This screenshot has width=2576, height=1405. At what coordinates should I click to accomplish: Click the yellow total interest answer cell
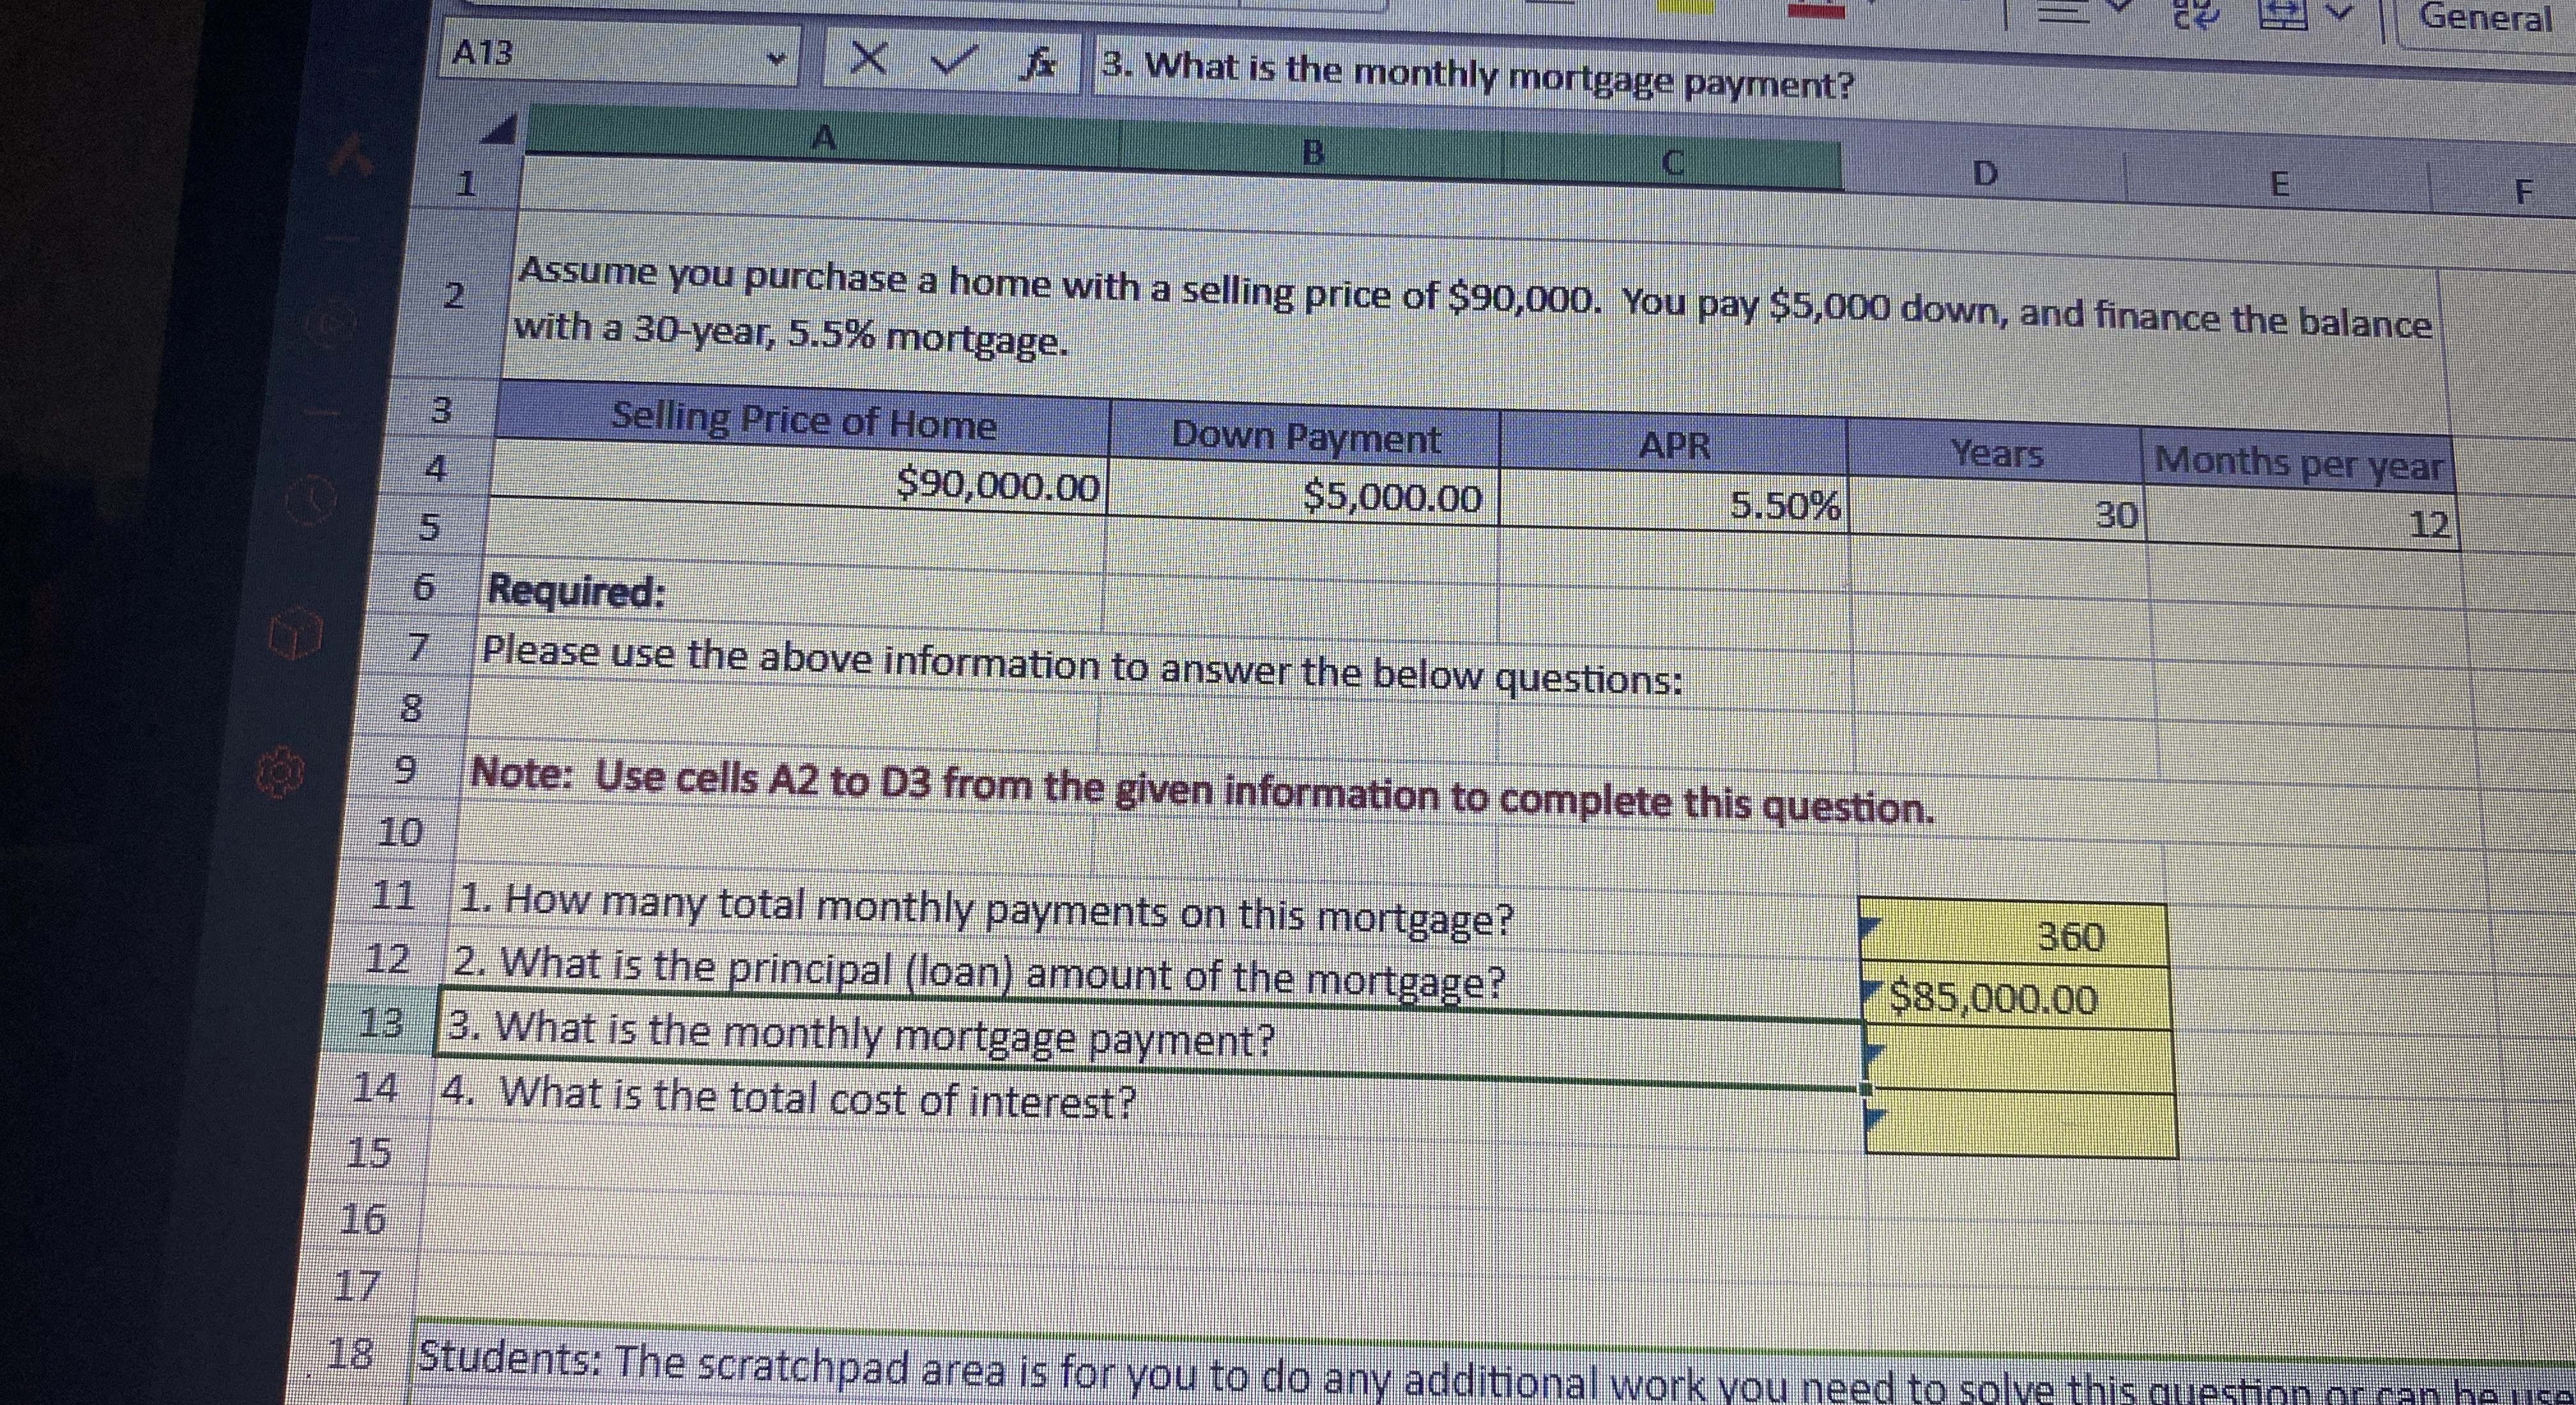(2020, 1123)
